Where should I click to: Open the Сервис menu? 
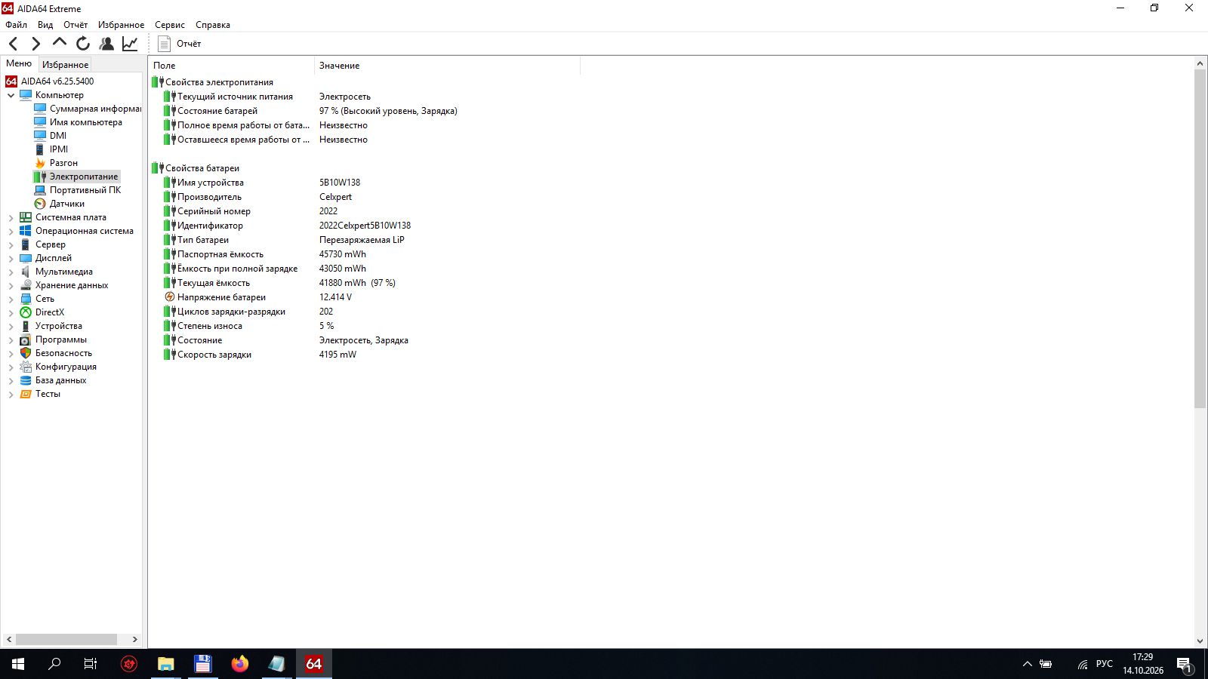[170, 25]
